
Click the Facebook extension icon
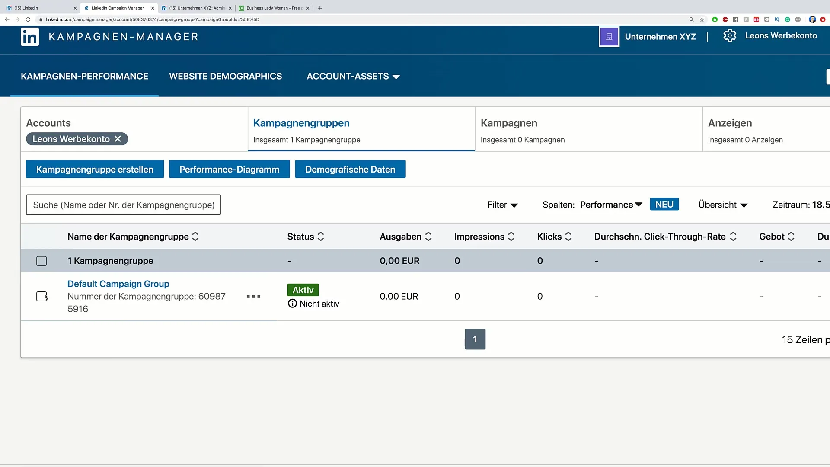click(x=735, y=19)
